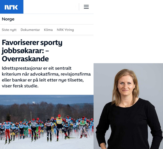Switch to the Siste nytt tab

tap(9, 30)
